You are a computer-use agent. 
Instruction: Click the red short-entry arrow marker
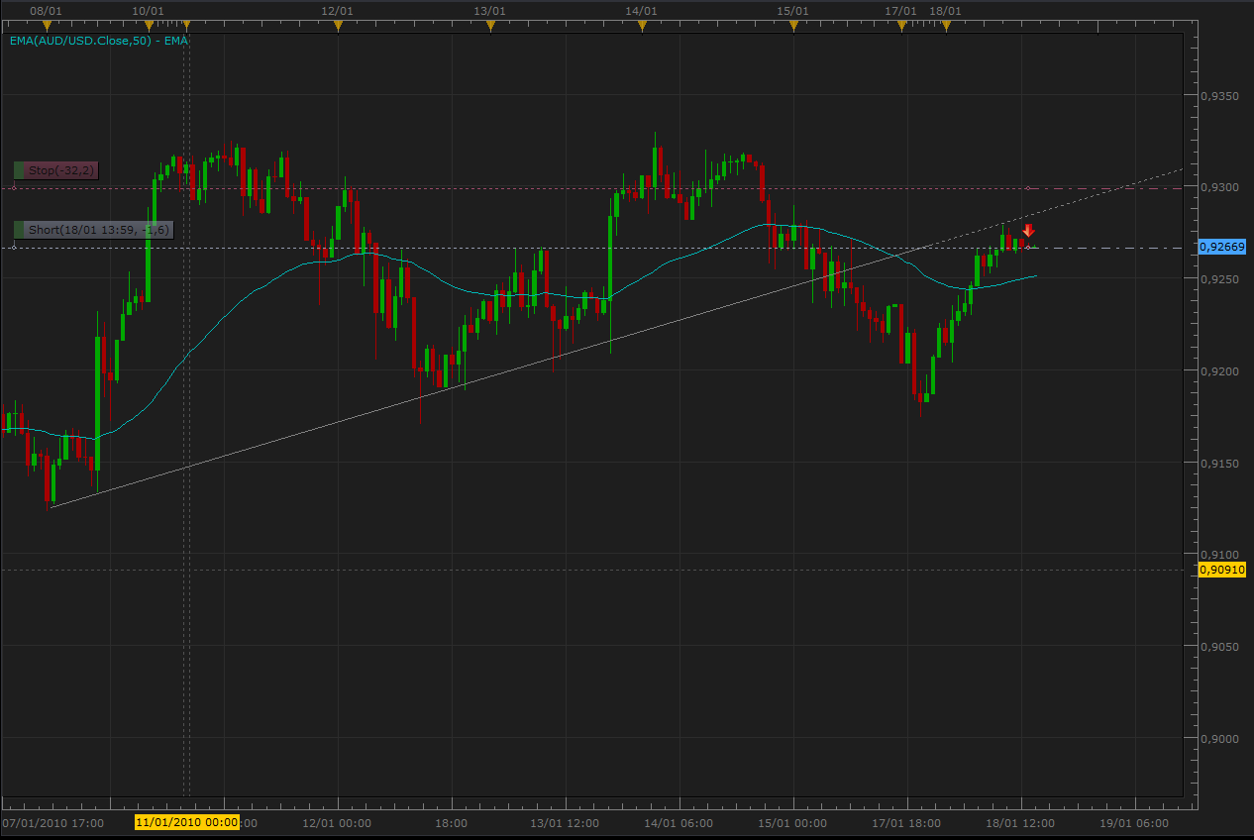[1028, 231]
